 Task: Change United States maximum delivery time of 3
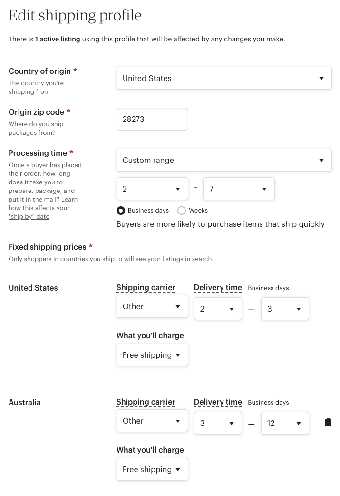pyautogui.click(x=285, y=309)
